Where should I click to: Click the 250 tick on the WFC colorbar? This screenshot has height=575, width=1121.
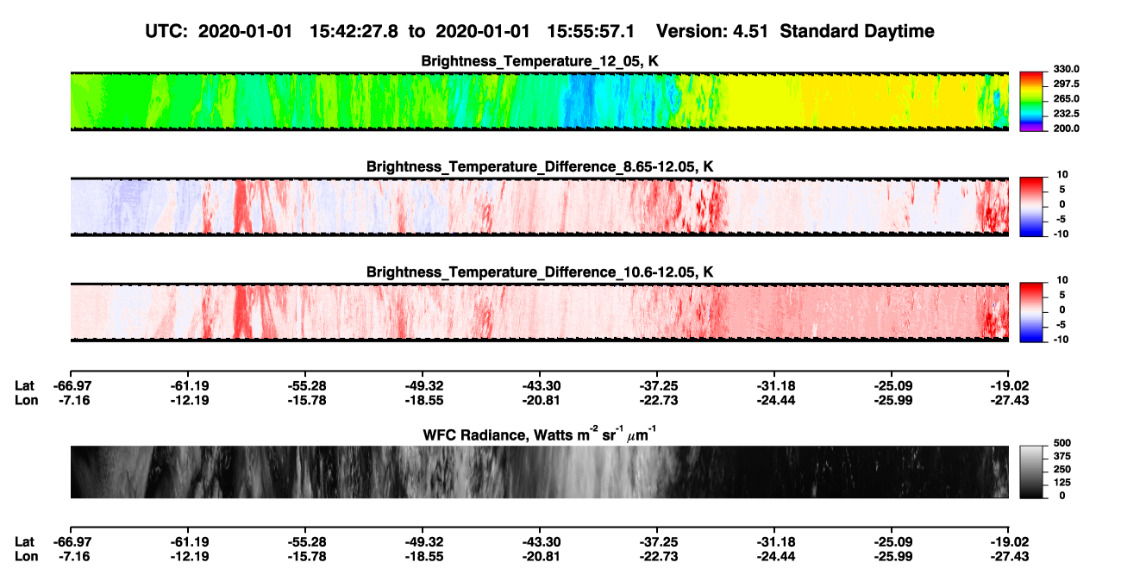click(x=1062, y=469)
